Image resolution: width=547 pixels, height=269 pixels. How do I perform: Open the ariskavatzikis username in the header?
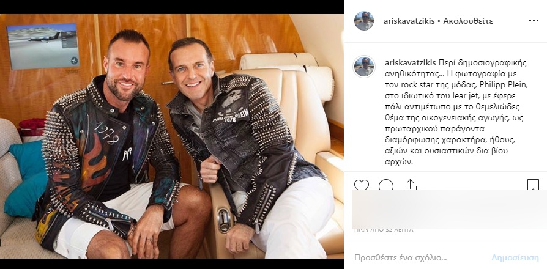click(x=409, y=21)
